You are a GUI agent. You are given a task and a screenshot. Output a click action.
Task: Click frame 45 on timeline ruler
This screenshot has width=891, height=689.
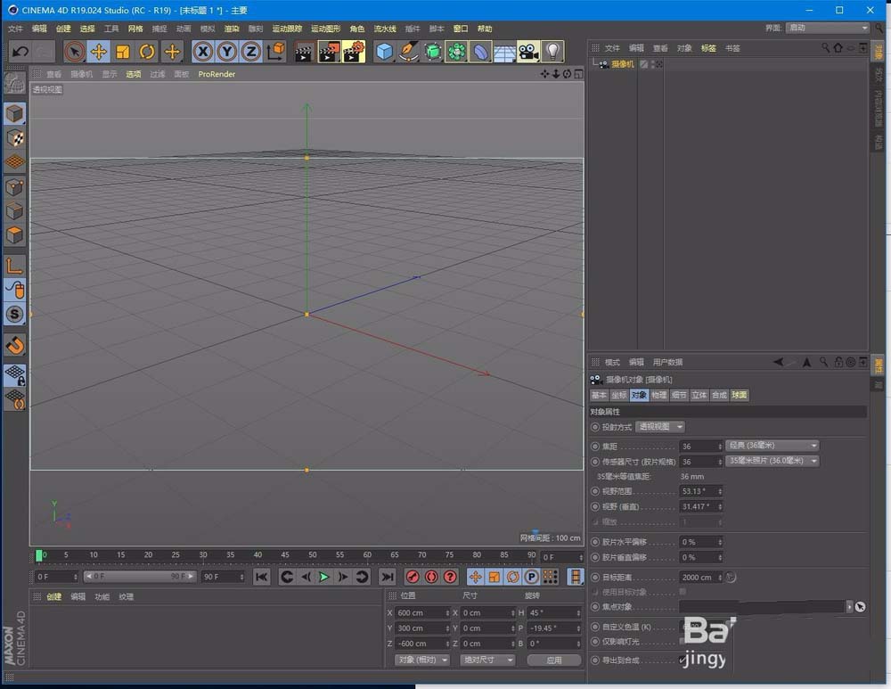[x=285, y=554]
